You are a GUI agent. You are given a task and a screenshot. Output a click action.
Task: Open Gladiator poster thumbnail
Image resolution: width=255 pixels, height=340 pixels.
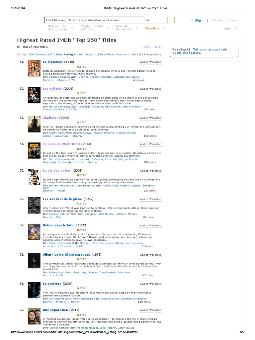[x=34, y=124]
